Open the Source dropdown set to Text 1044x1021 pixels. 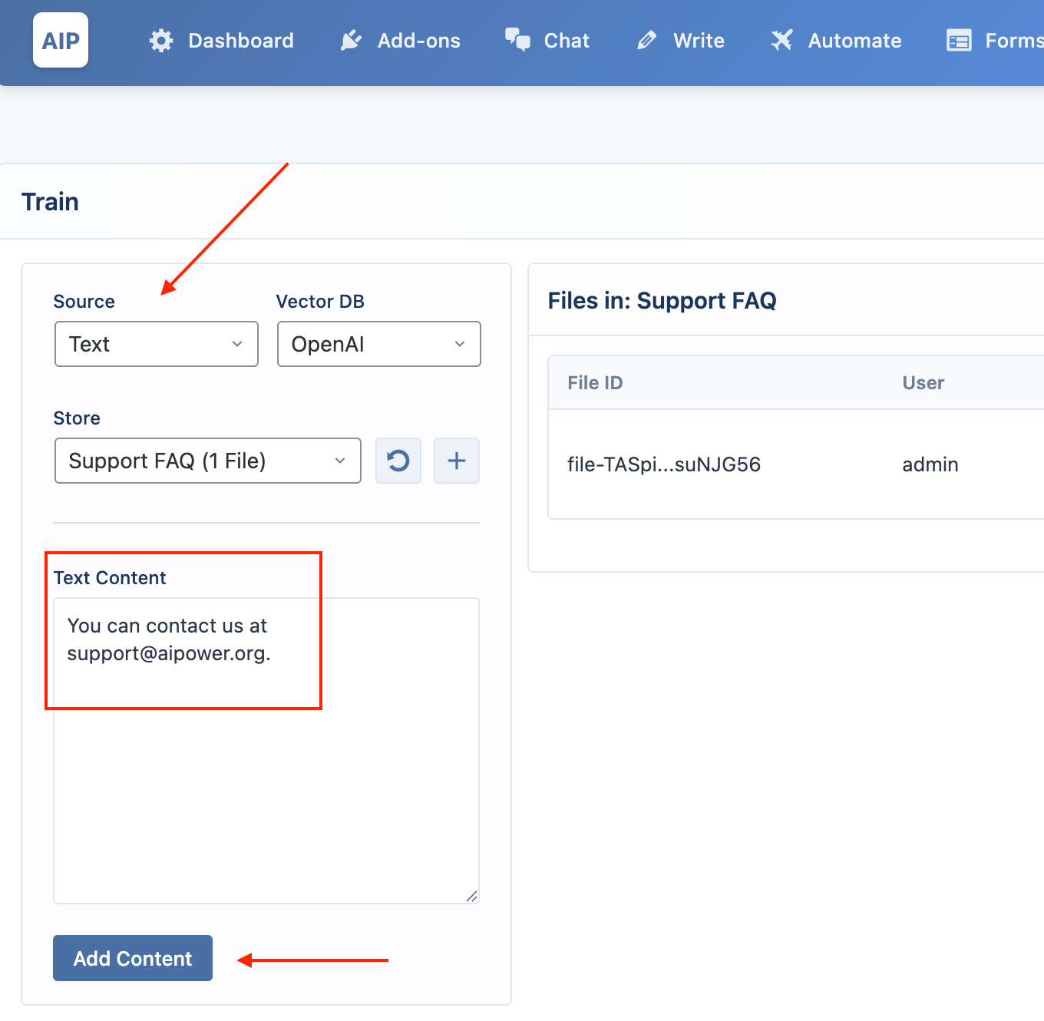[x=157, y=344]
